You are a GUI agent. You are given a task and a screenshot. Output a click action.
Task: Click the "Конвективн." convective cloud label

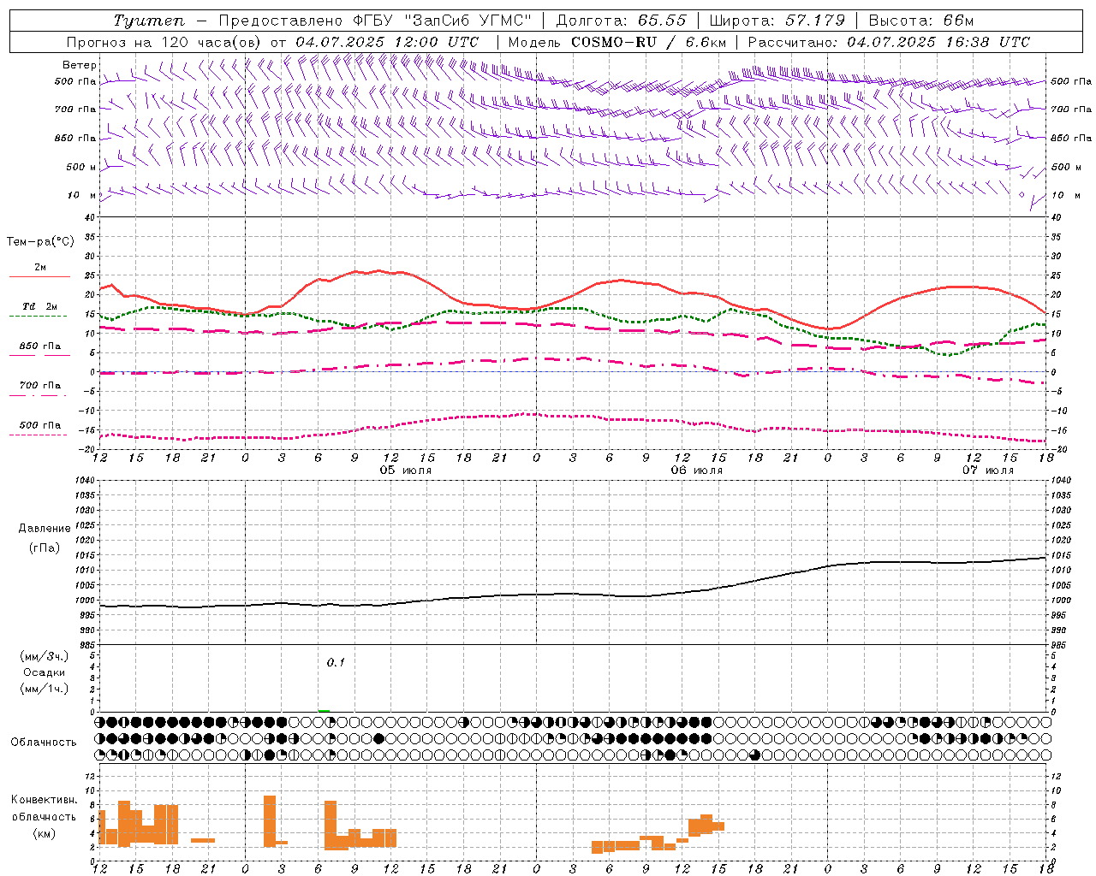(45, 800)
